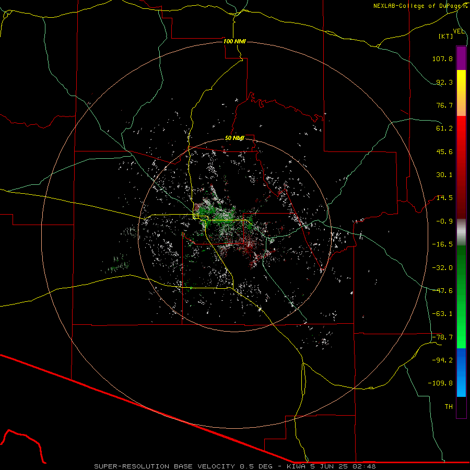Select the 45.6 velocity scale value
This screenshot has width=470, height=470.
[x=444, y=151]
